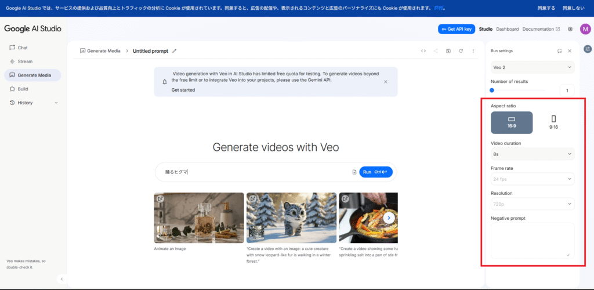
Task: Click 同意する in the cookie banner
Action: [546, 8]
